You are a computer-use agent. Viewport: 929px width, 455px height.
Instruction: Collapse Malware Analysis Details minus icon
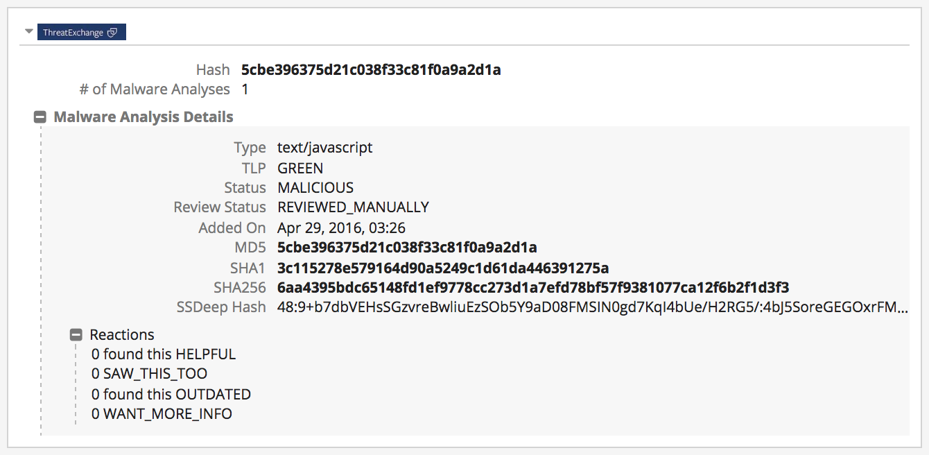tap(41, 117)
